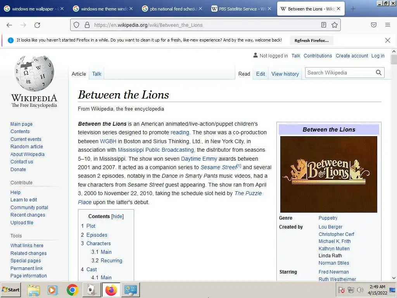Click the Random article sidebar link
397x298 pixels.
[x=27, y=146]
